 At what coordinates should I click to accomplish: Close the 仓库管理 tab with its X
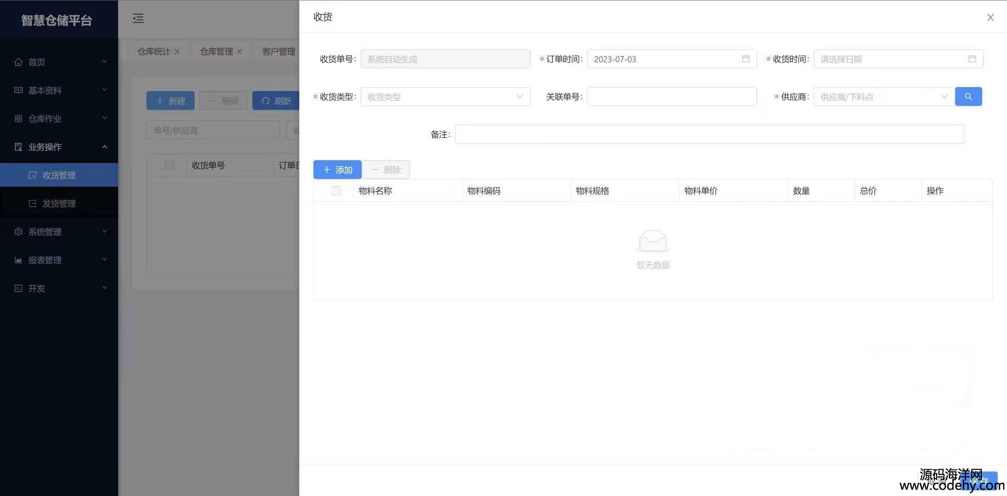click(x=240, y=51)
